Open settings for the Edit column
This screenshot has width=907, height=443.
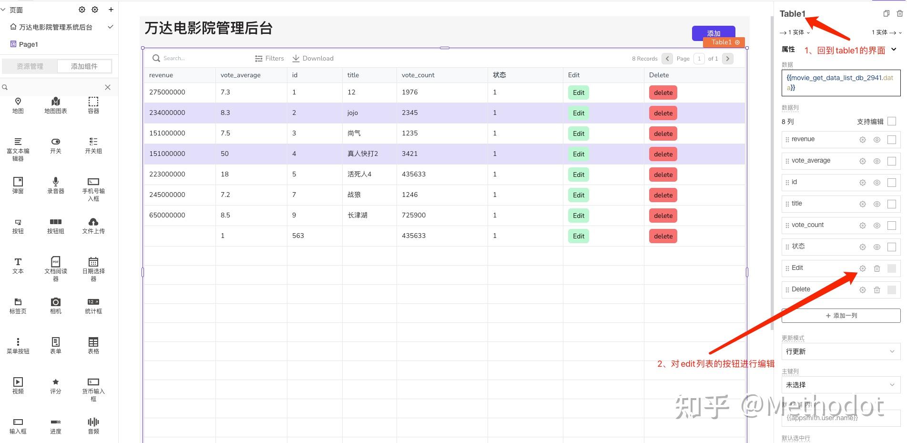(862, 268)
